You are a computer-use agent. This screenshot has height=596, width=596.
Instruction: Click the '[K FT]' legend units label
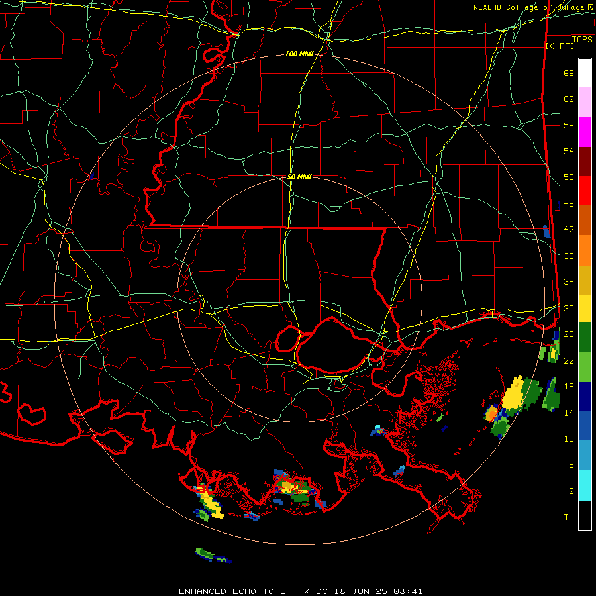click(560, 46)
